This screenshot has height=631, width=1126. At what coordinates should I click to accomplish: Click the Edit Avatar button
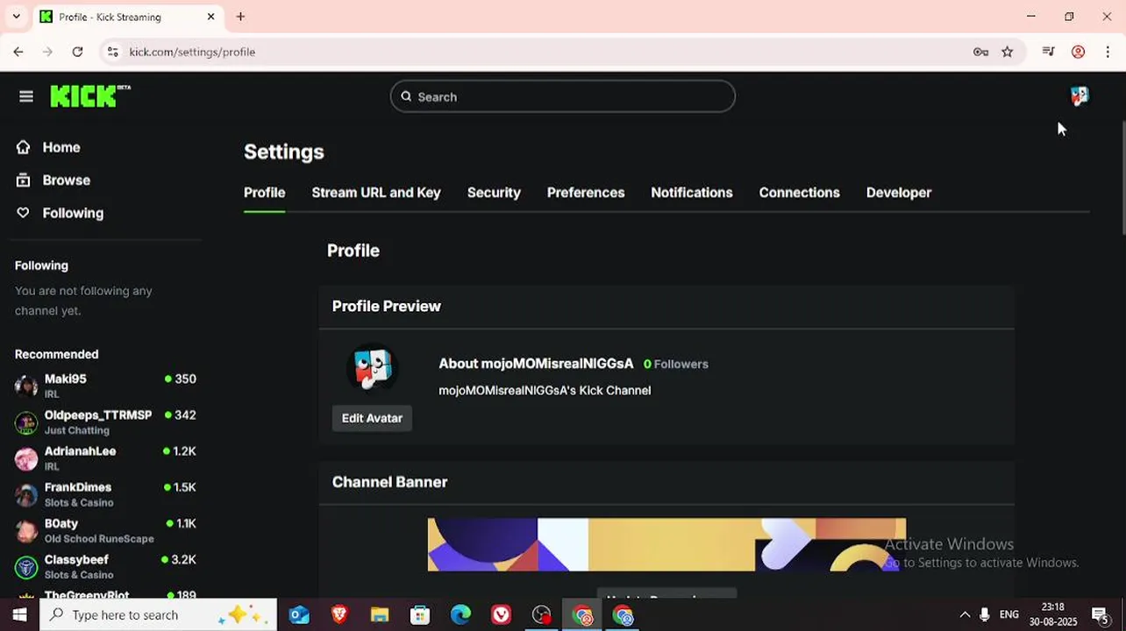(x=372, y=418)
